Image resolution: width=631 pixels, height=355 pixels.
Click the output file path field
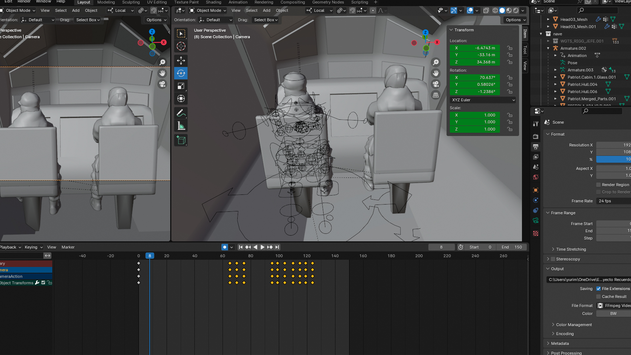tap(588, 280)
